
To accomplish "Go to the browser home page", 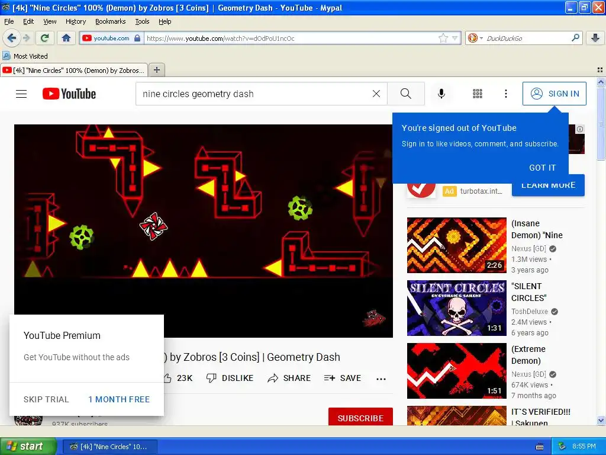I will (66, 38).
